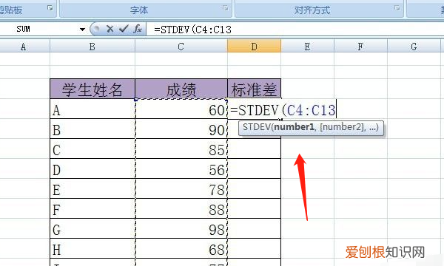Click number1 in the STDEV tooltip

(x=294, y=127)
